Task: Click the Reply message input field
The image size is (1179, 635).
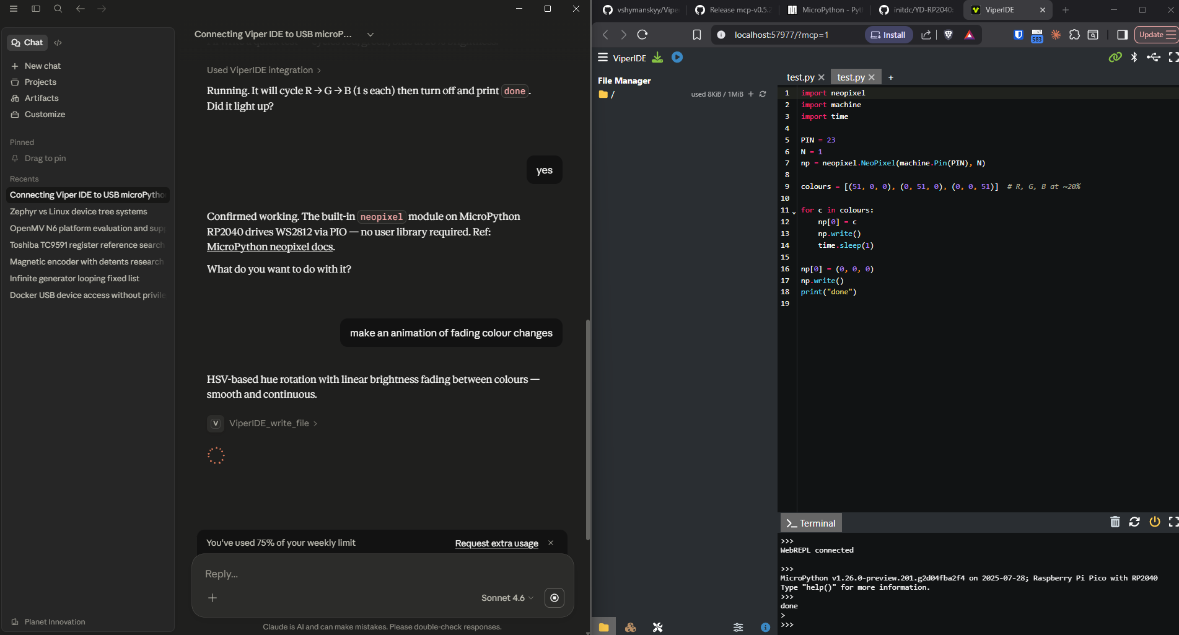Action: [372, 574]
